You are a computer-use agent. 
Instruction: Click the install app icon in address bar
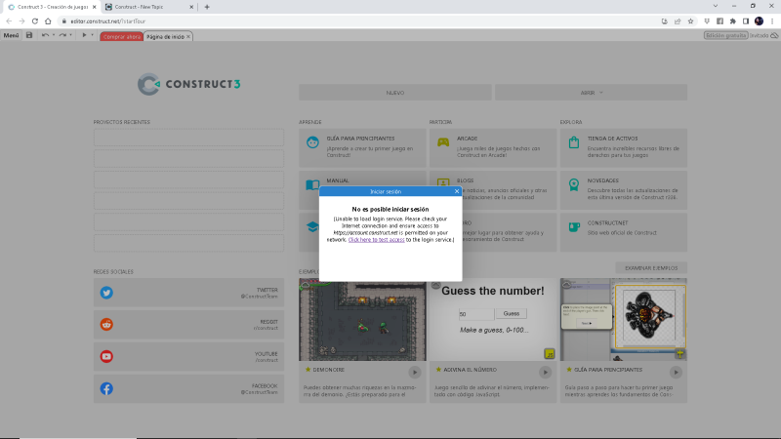(665, 21)
